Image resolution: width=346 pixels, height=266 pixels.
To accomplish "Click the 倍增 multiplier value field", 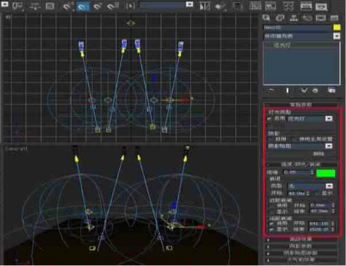I will [296, 172].
